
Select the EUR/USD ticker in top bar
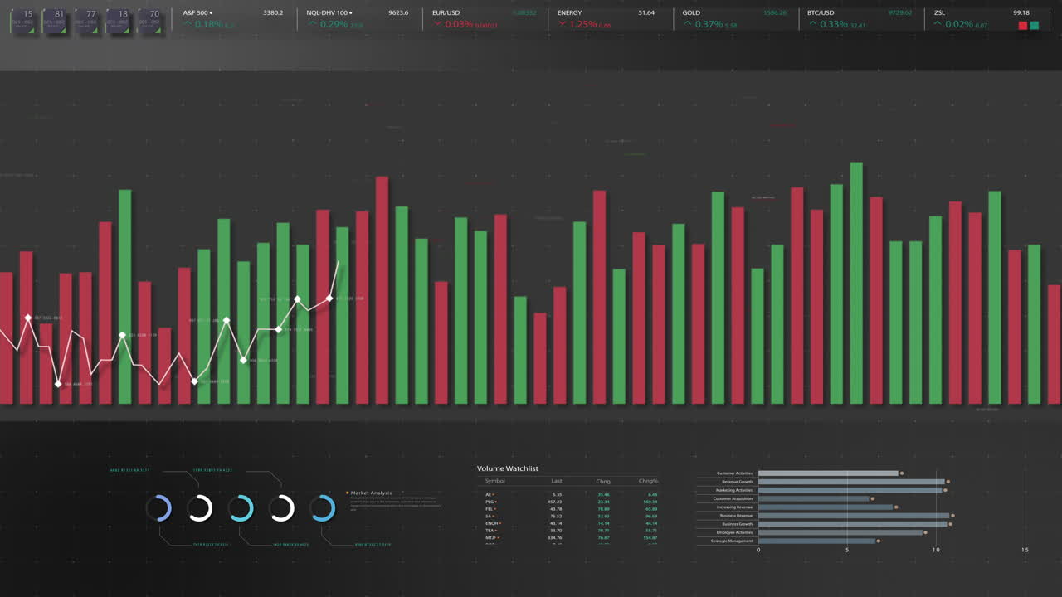[448, 12]
